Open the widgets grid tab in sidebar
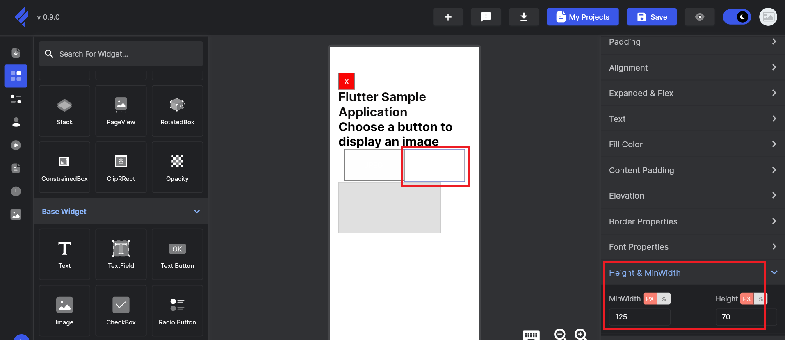This screenshot has height=340, width=785. 16,76
